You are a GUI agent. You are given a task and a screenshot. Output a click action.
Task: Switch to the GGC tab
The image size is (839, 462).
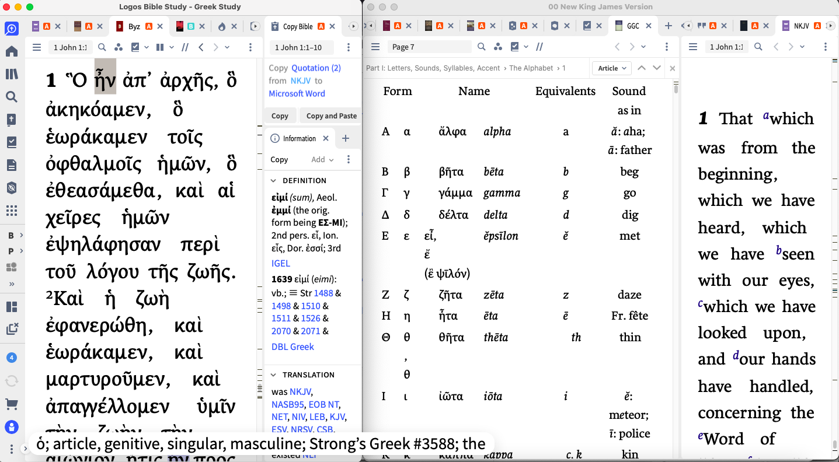point(632,26)
